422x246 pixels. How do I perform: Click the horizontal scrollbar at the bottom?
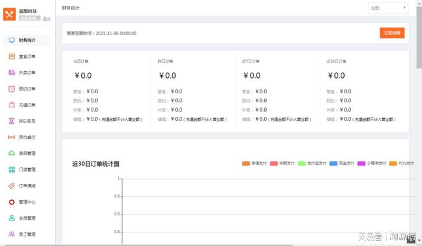click(x=148, y=245)
